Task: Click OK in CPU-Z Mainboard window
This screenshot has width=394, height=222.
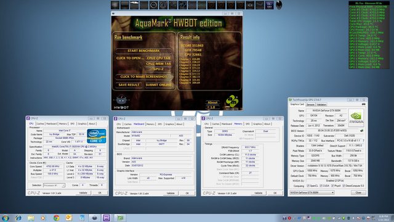Action: pos(187,193)
